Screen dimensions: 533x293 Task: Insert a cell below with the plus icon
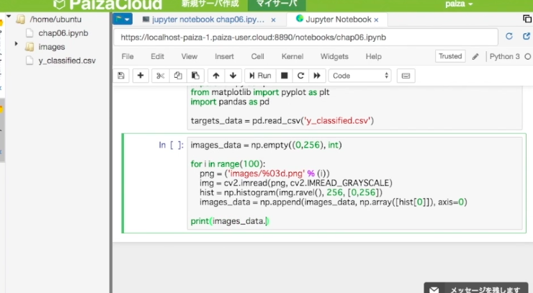[140, 76]
